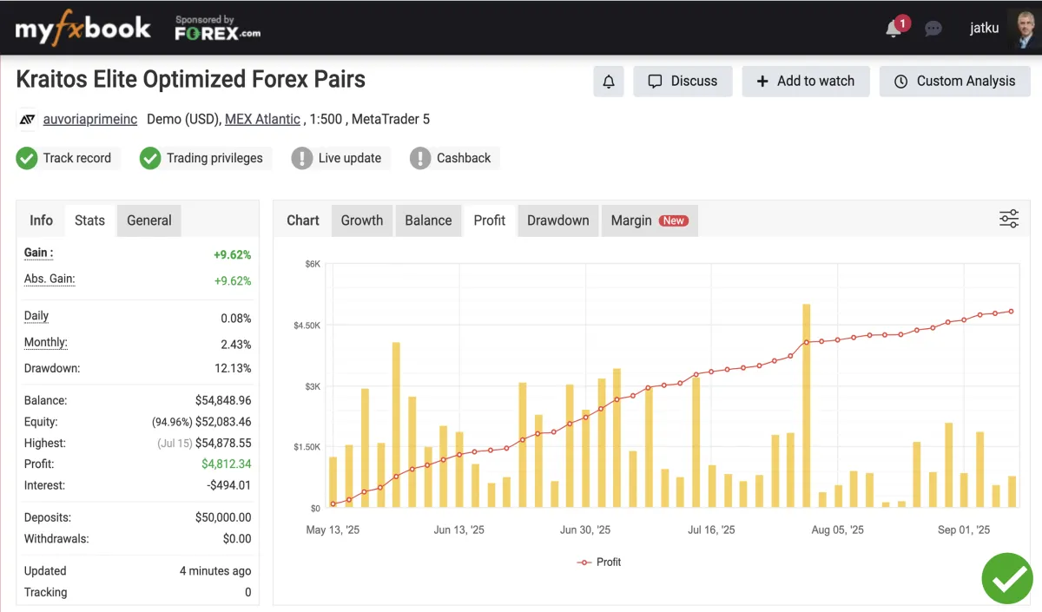Viewport: 1042px width, 612px height.
Task: Click the green checkmark badge in corner
Action: pyautogui.click(x=1007, y=578)
